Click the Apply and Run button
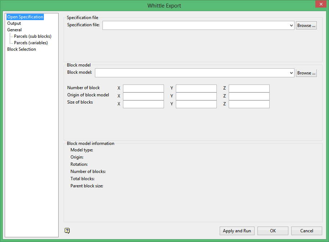The height and width of the screenshot is (242, 329). point(237,231)
